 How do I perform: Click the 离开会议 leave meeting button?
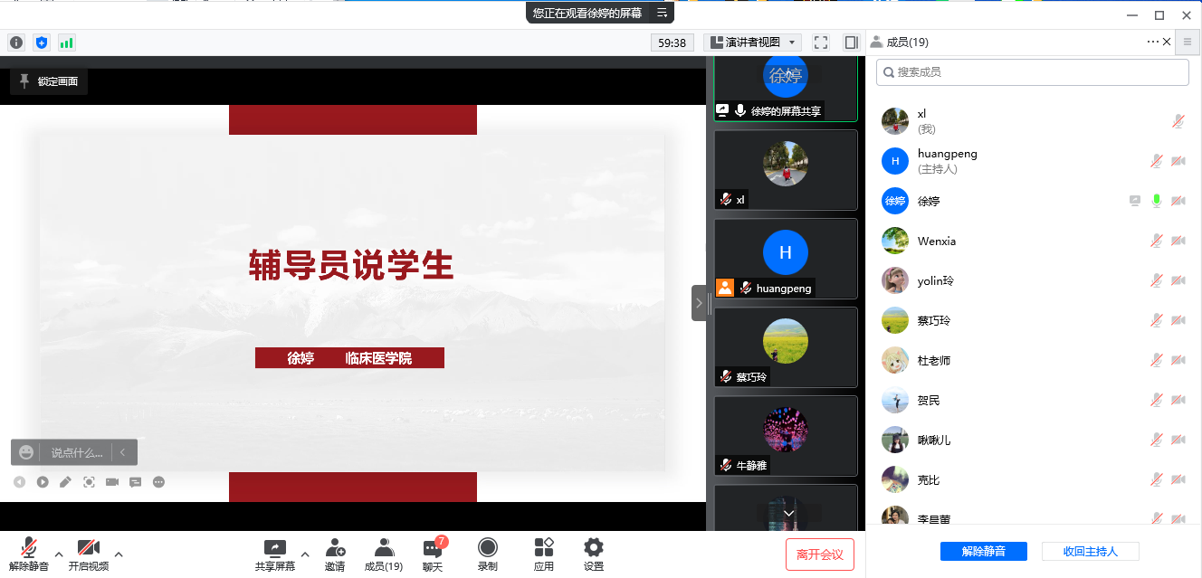coord(819,554)
